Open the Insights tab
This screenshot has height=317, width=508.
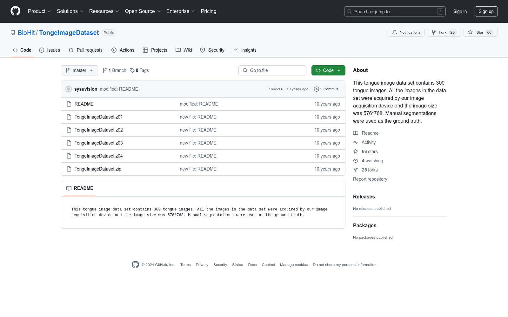pyautogui.click(x=244, y=50)
